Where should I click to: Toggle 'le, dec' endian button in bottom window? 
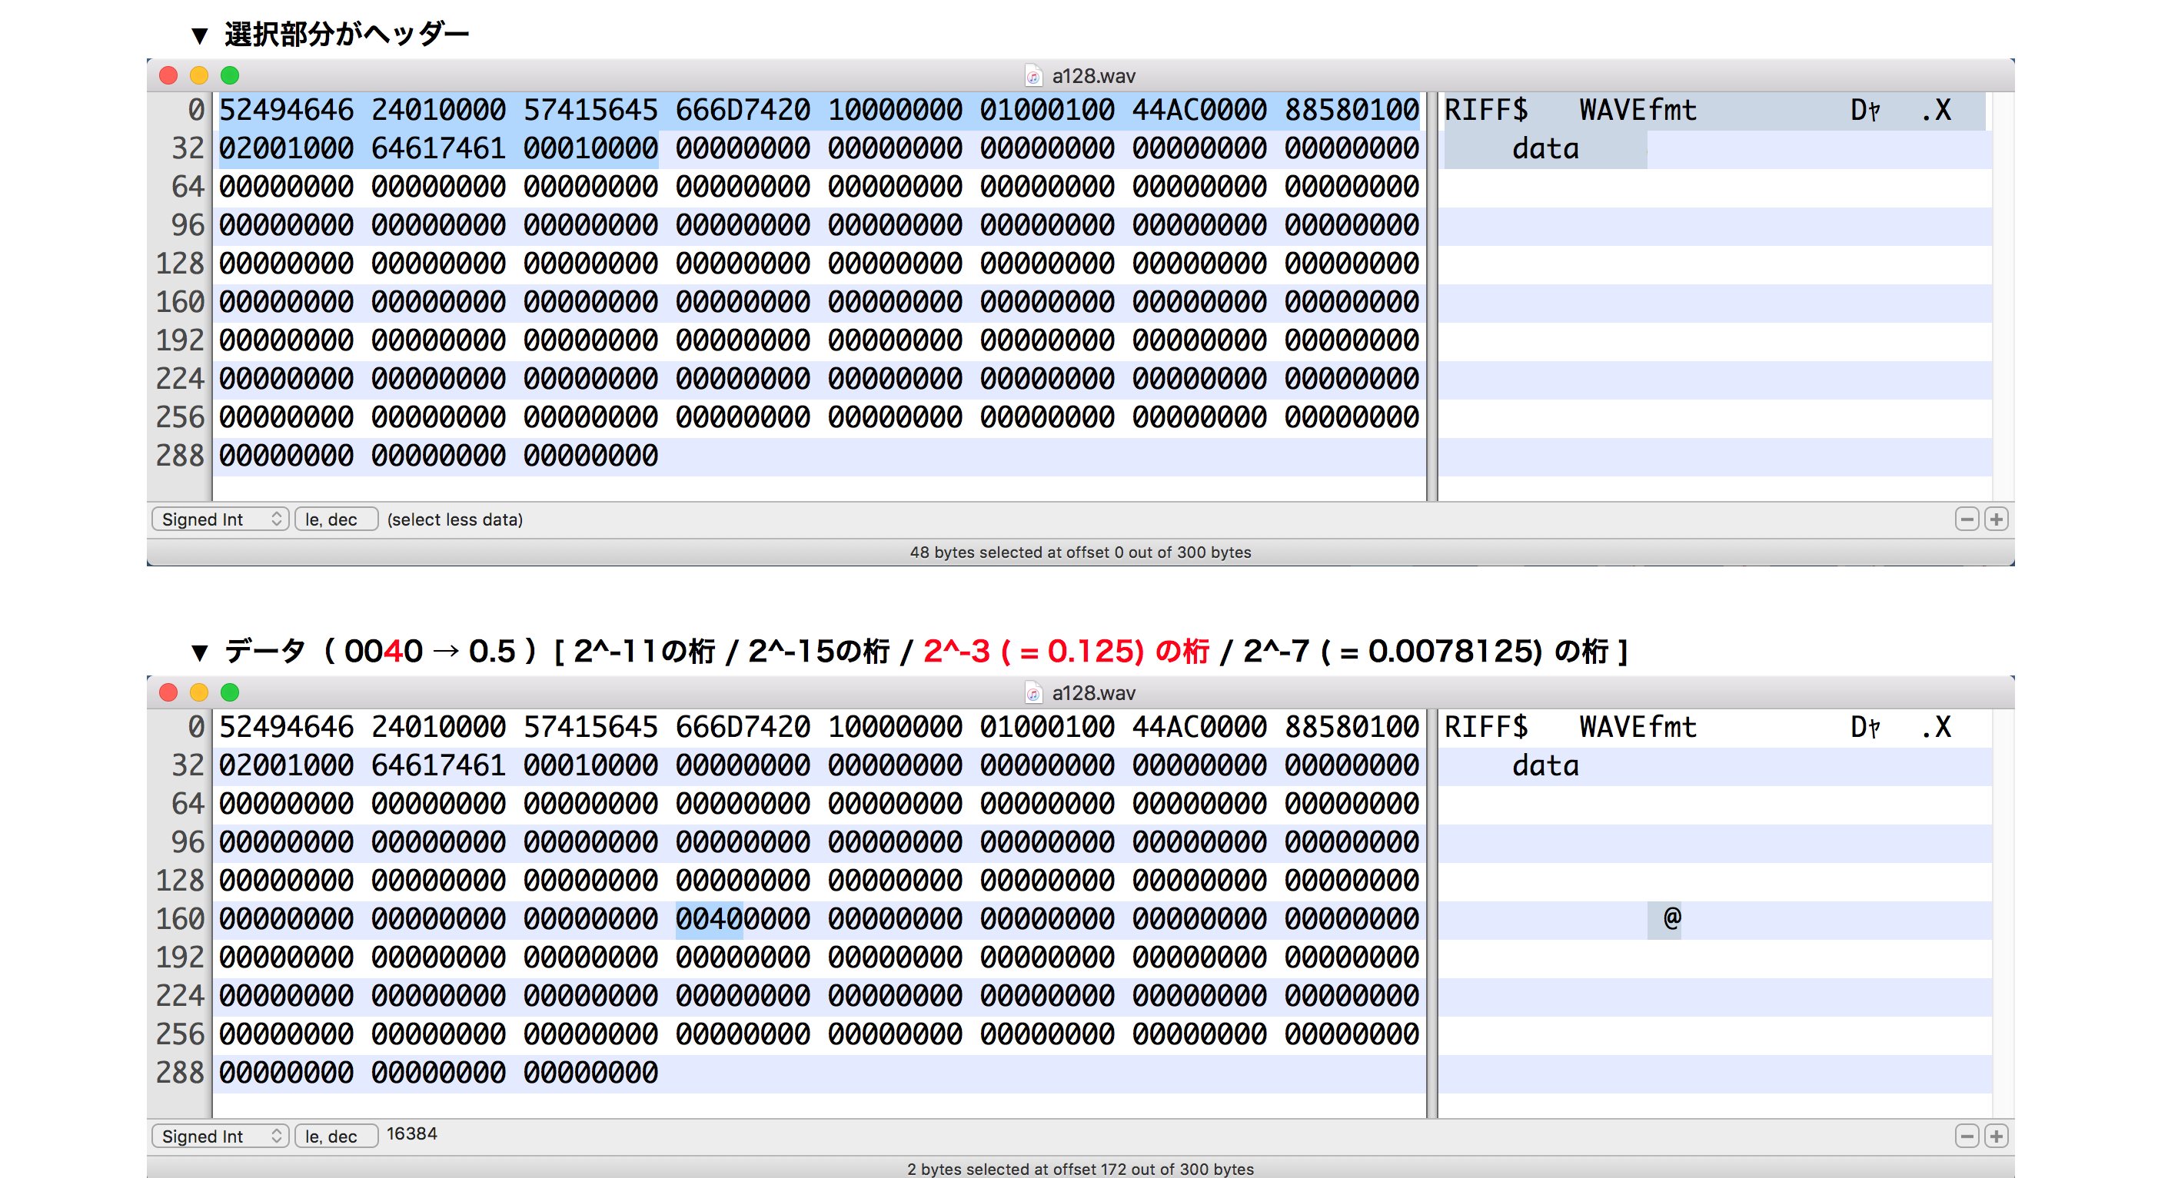point(335,1137)
